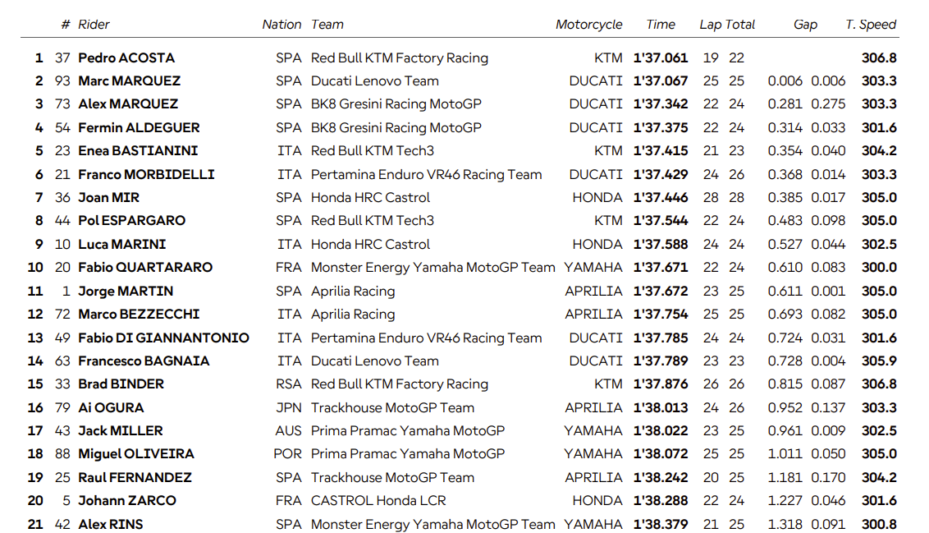Select rider name Joan MIR

pyautogui.click(x=108, y=197)
